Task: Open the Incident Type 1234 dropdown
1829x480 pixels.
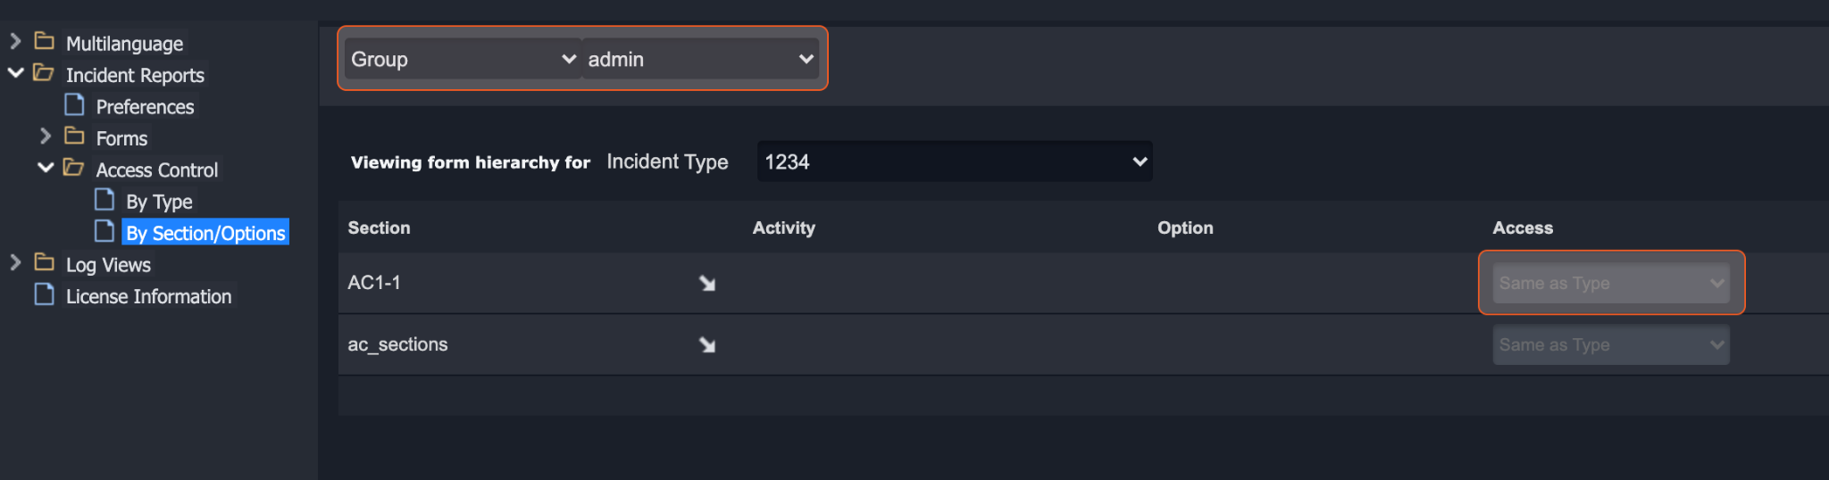Action: tap(954, 161)
